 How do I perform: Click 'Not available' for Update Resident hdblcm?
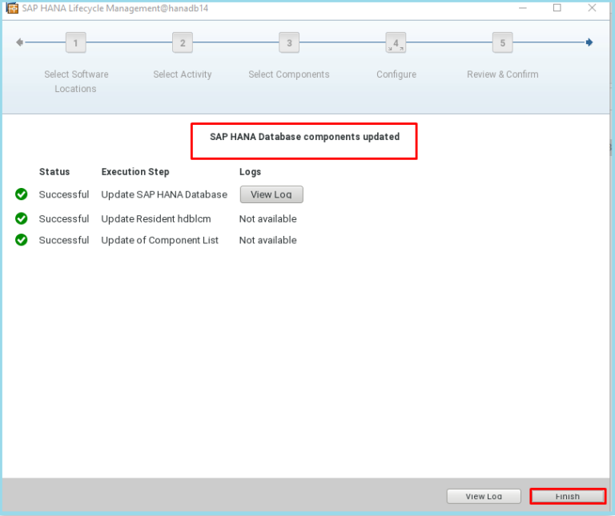[x=268, y=219]
